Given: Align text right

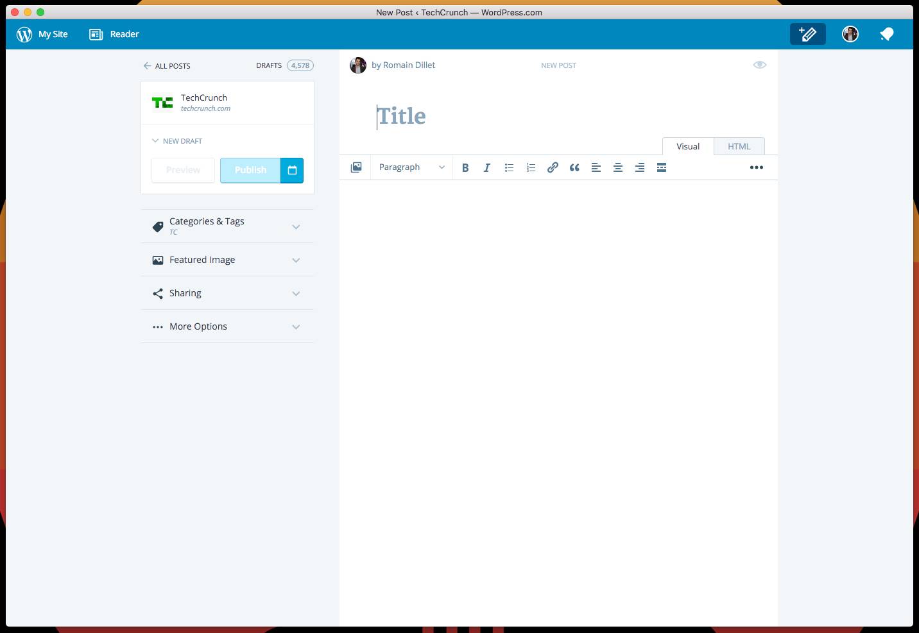Looking at the screenshot, I should point(640,167).
